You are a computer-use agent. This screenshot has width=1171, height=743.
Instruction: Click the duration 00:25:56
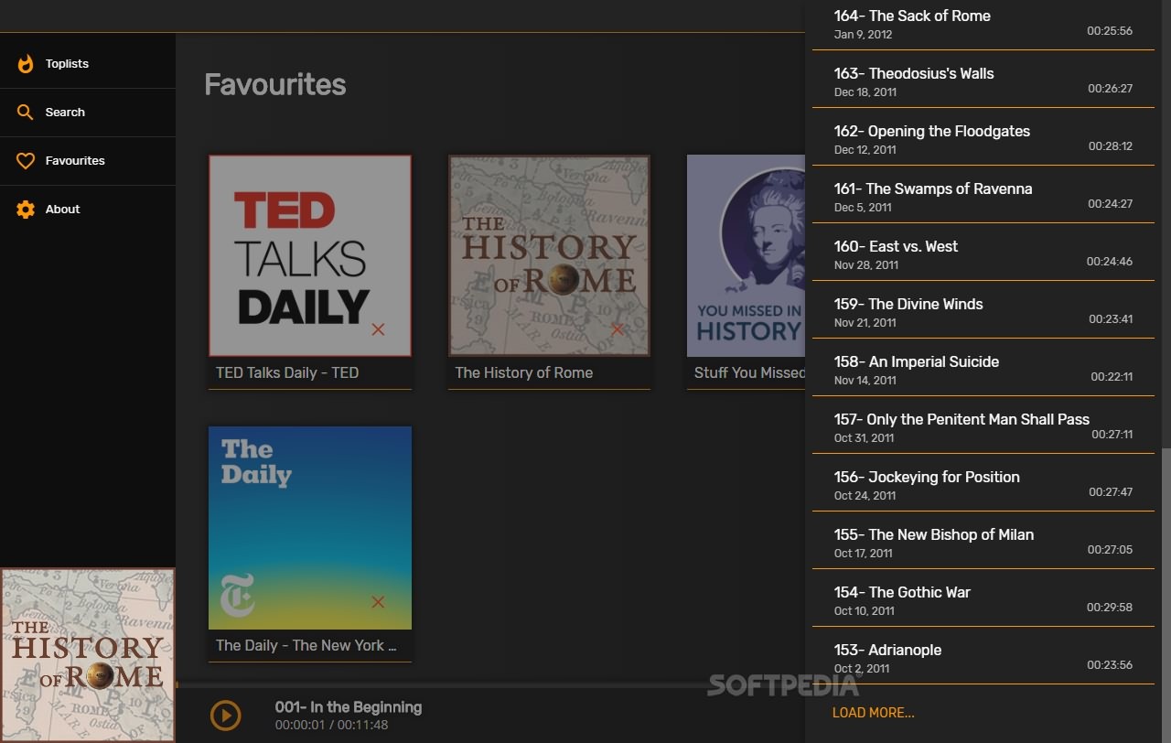pos(1110,31)
